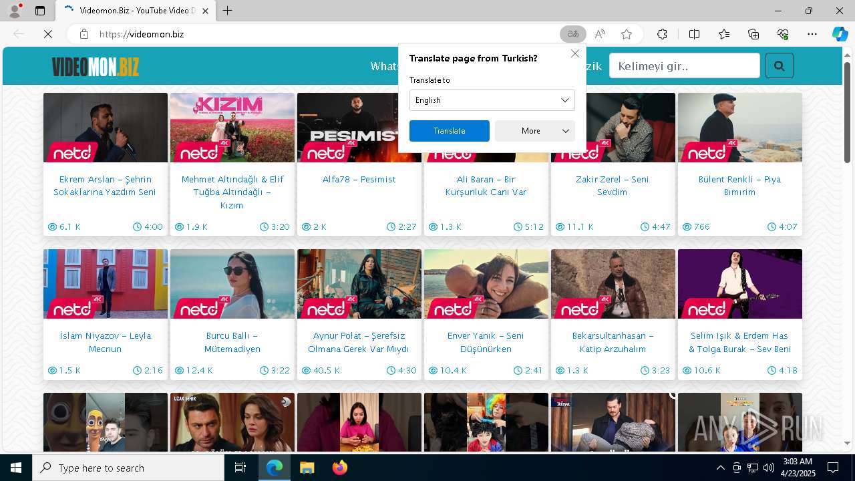The width and height of the screenshot is (855, 481).
Task: Open Aynur Polat – Şerefsiz Olmana Gerek Var Mıydı
Action: point(359,342)
